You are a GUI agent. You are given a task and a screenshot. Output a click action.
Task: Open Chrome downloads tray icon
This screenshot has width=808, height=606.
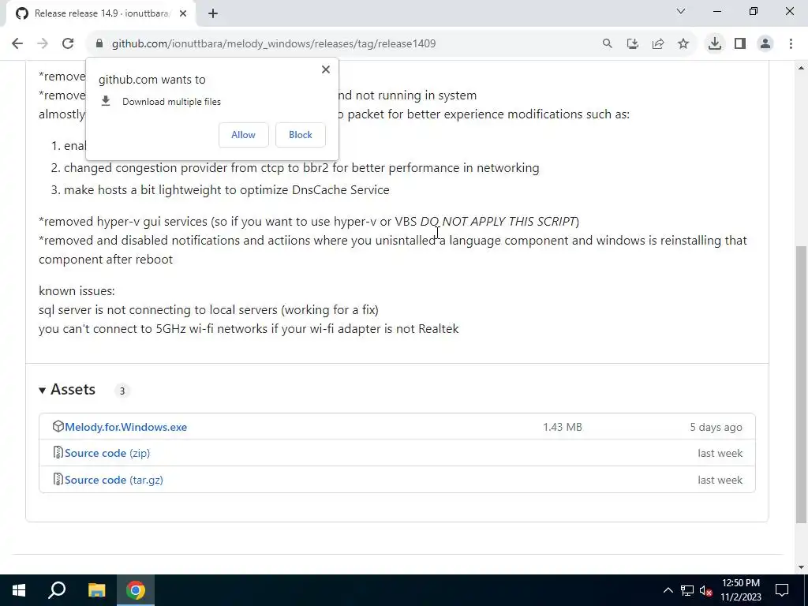pos(715,44)
